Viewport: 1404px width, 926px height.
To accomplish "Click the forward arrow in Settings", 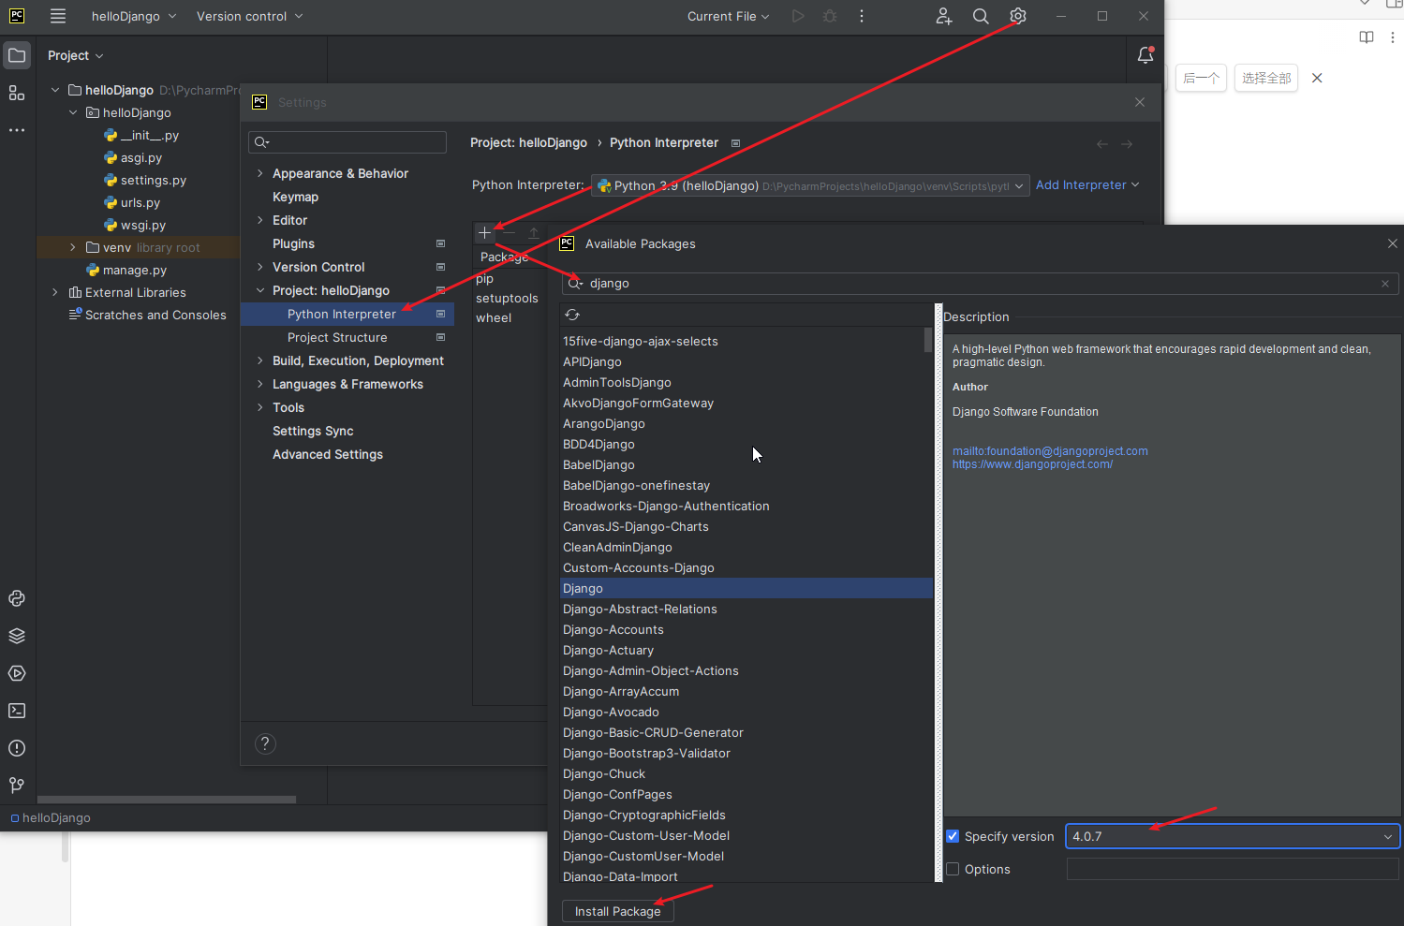I will pyautogui.click(x=1127, y=144).
